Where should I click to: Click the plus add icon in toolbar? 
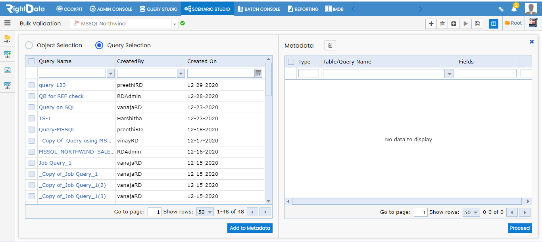tap(431, 24)
